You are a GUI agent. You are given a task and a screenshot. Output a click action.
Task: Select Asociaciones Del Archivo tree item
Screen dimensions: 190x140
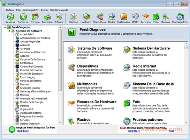(33, 52)
